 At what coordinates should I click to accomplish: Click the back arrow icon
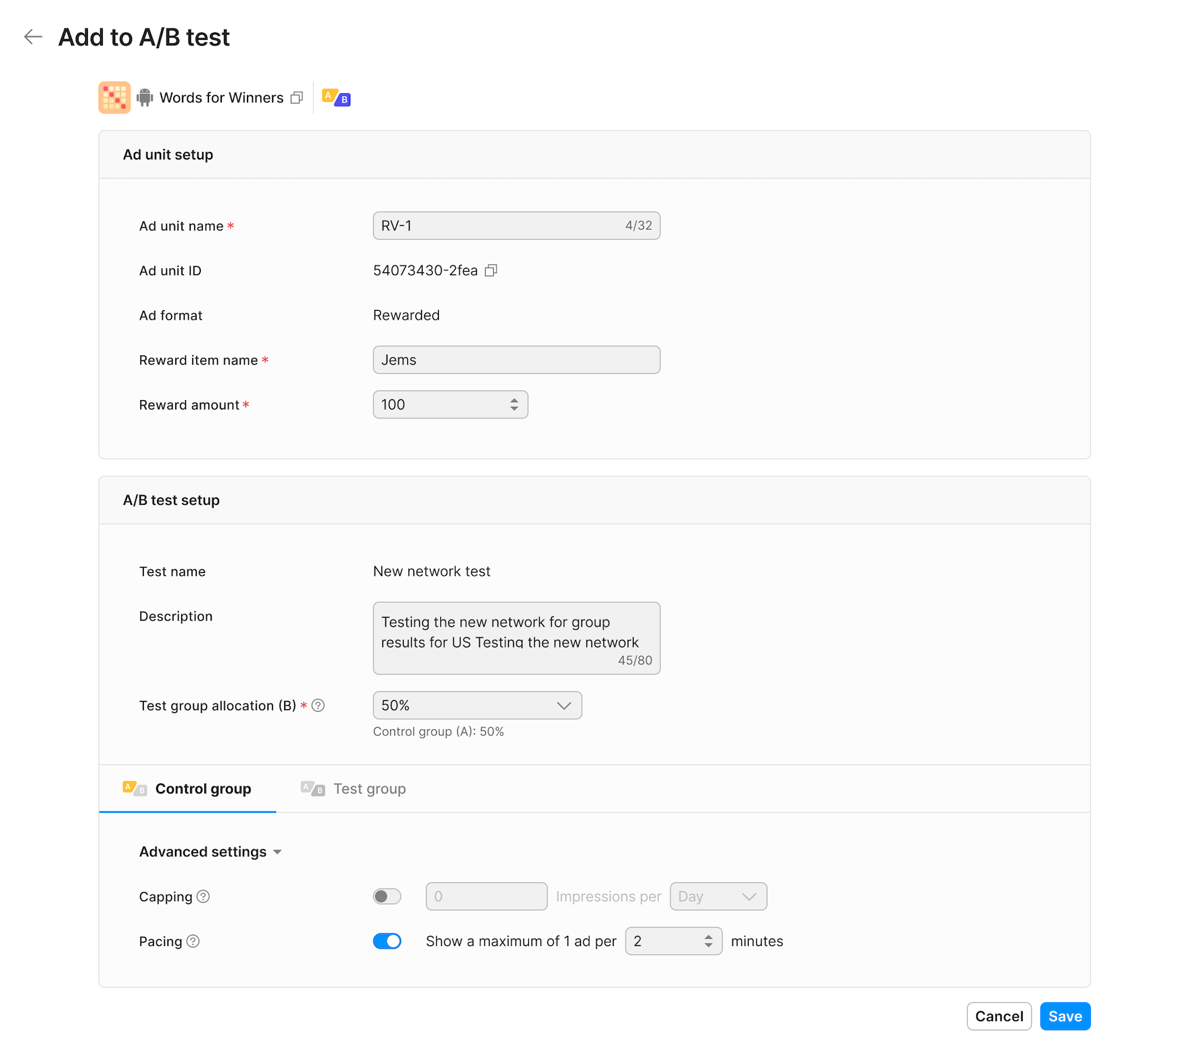[33, 37]
